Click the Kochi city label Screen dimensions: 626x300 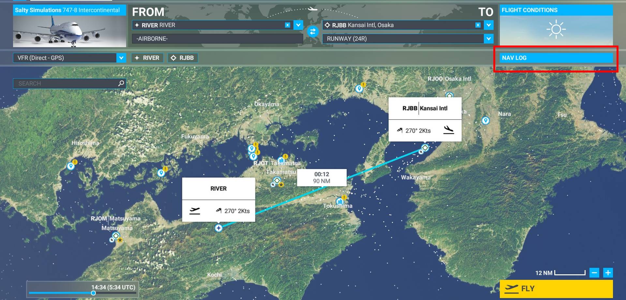[x=214, y=275]
